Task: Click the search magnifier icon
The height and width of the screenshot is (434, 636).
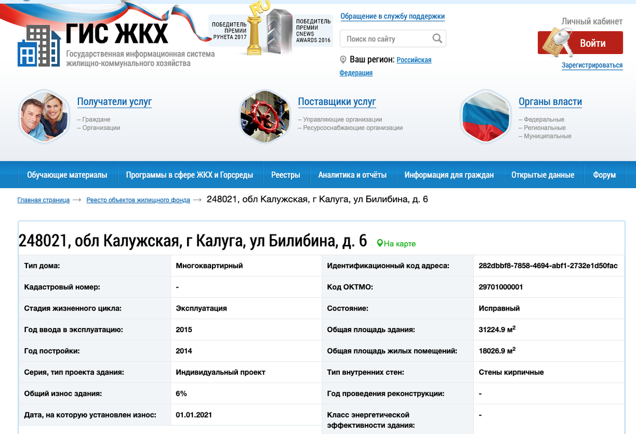Action: pos(437,38)
